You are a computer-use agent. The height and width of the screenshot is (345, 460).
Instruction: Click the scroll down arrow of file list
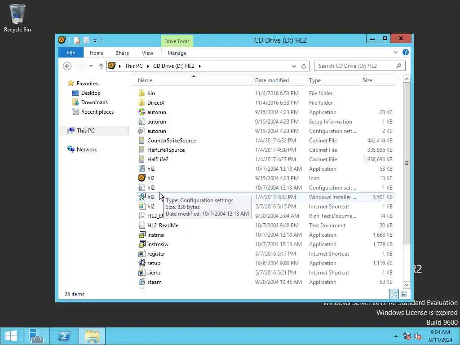407,284
